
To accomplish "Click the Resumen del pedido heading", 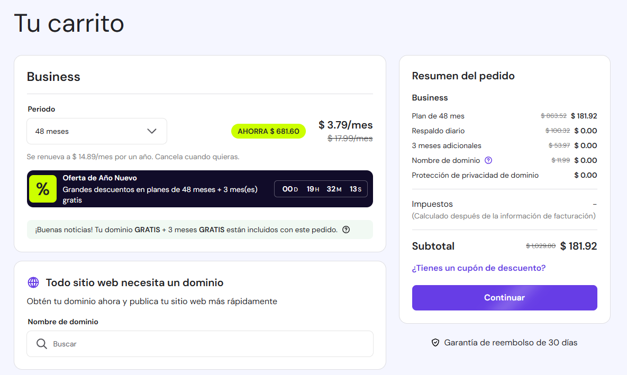I will (462, 76).
